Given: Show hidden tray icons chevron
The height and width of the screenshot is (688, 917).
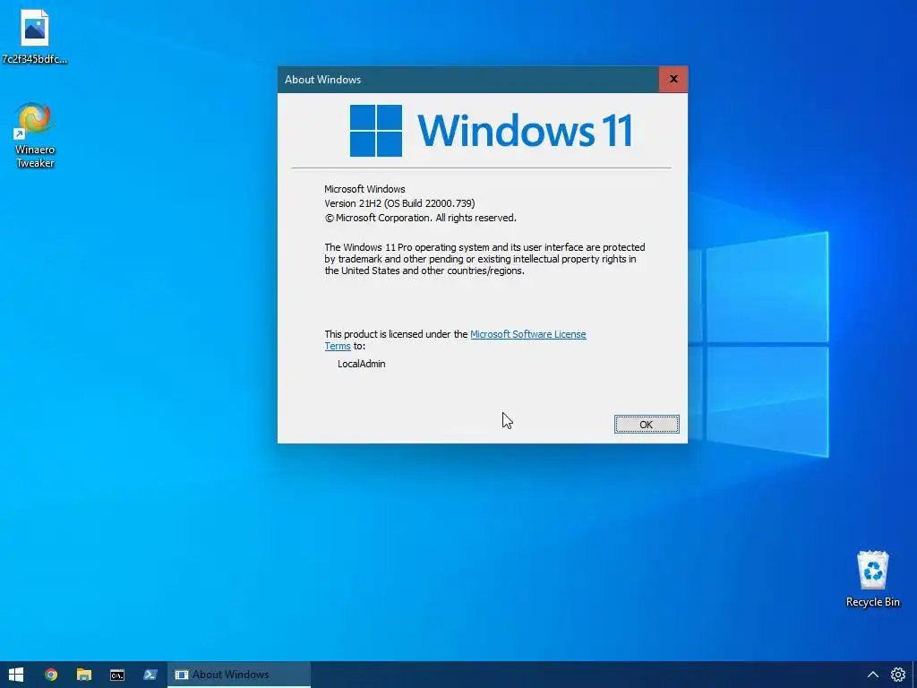Looking at the screenshot, I should [x=872, y=675].
